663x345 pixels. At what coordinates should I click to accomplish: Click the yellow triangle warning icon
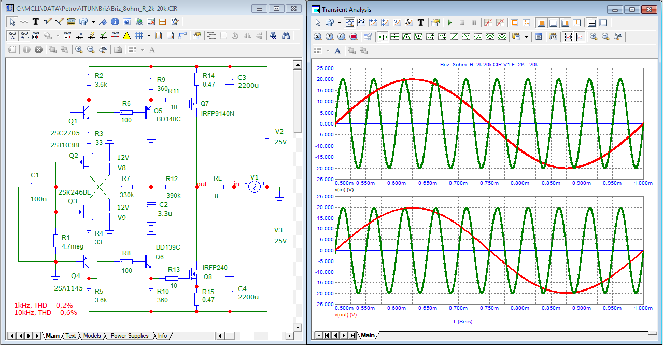coord(126,36)
